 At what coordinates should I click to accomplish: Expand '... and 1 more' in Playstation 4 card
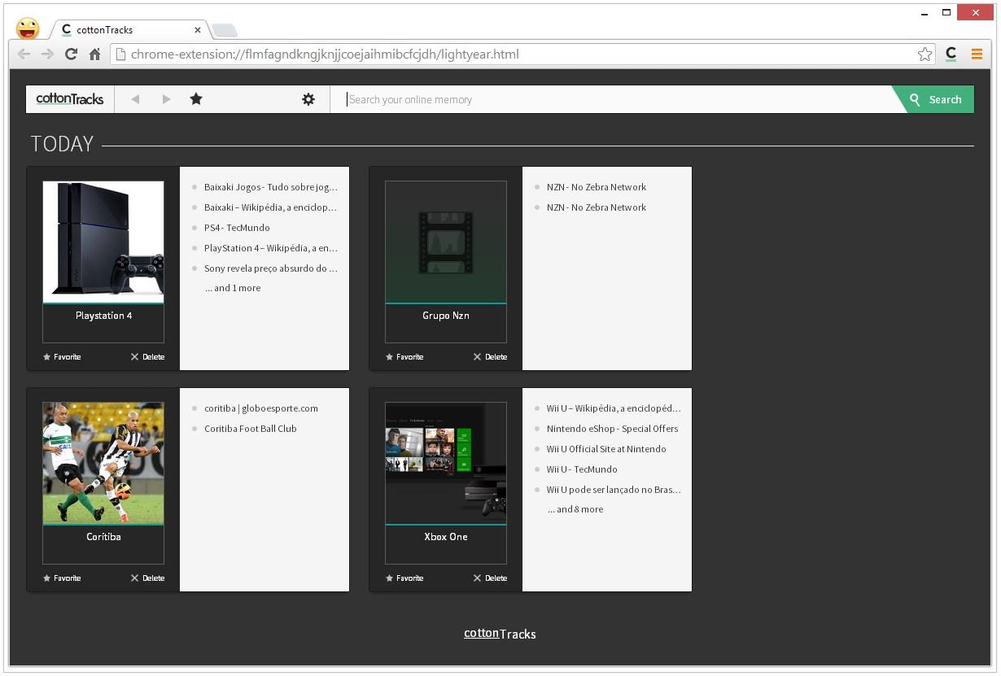[233, 288]
